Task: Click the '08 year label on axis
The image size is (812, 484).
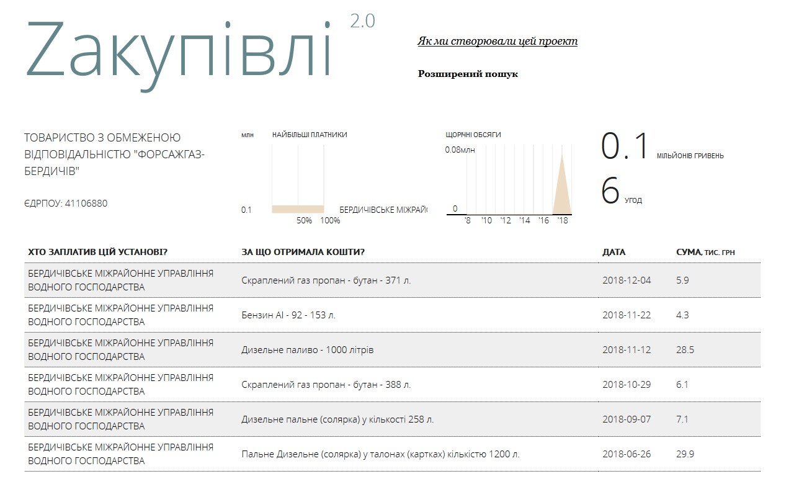Action: point(468,221)
